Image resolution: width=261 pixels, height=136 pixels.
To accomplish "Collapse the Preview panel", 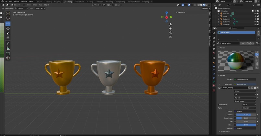I will 221,48.
